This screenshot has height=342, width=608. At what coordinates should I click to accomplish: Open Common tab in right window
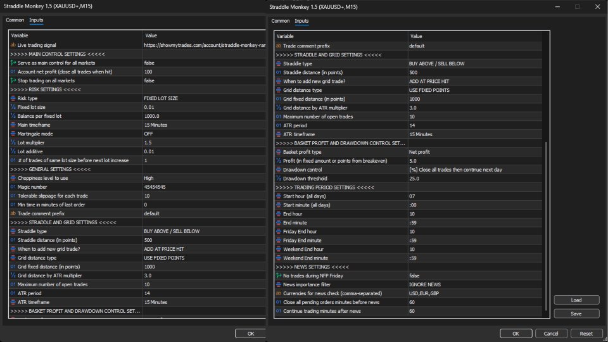point(281,21)
